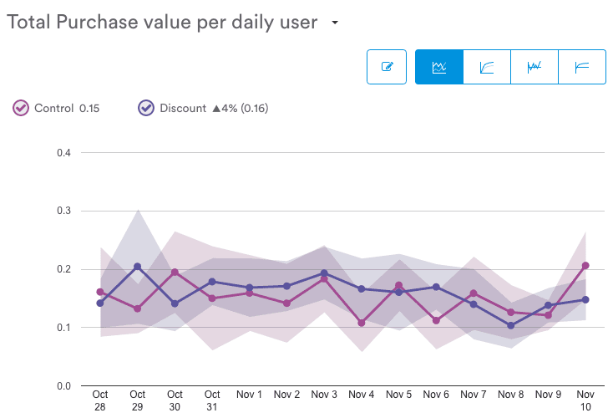The width and height of the screenshot is (613, 418).
Task: Open the Total Purchase value metric dropdown arrow
Action: [x=335, y=23]
